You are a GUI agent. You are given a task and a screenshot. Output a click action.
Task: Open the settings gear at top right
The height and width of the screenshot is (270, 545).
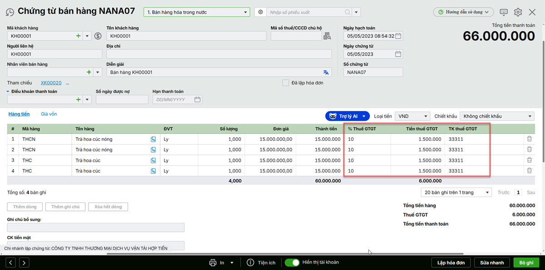click(518, 12)
